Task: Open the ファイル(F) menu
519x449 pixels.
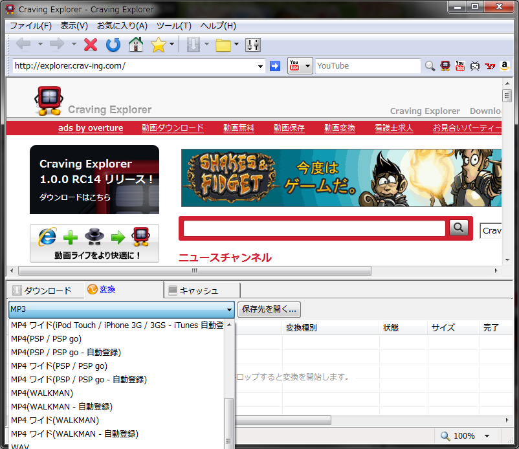Action: [31, 26]
